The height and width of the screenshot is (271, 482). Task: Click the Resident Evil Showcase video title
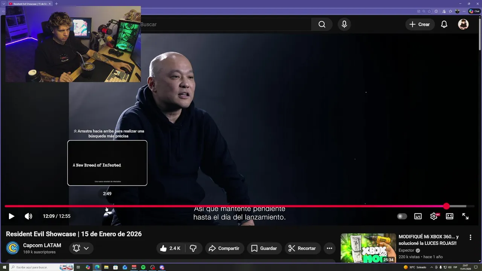(74, 234)
